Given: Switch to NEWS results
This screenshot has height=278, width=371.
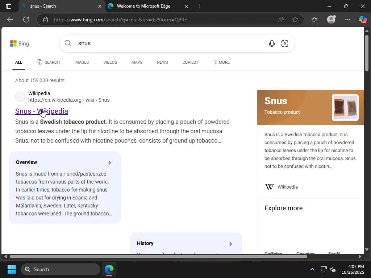Looking at the screenshot, I should pos(162,62).
